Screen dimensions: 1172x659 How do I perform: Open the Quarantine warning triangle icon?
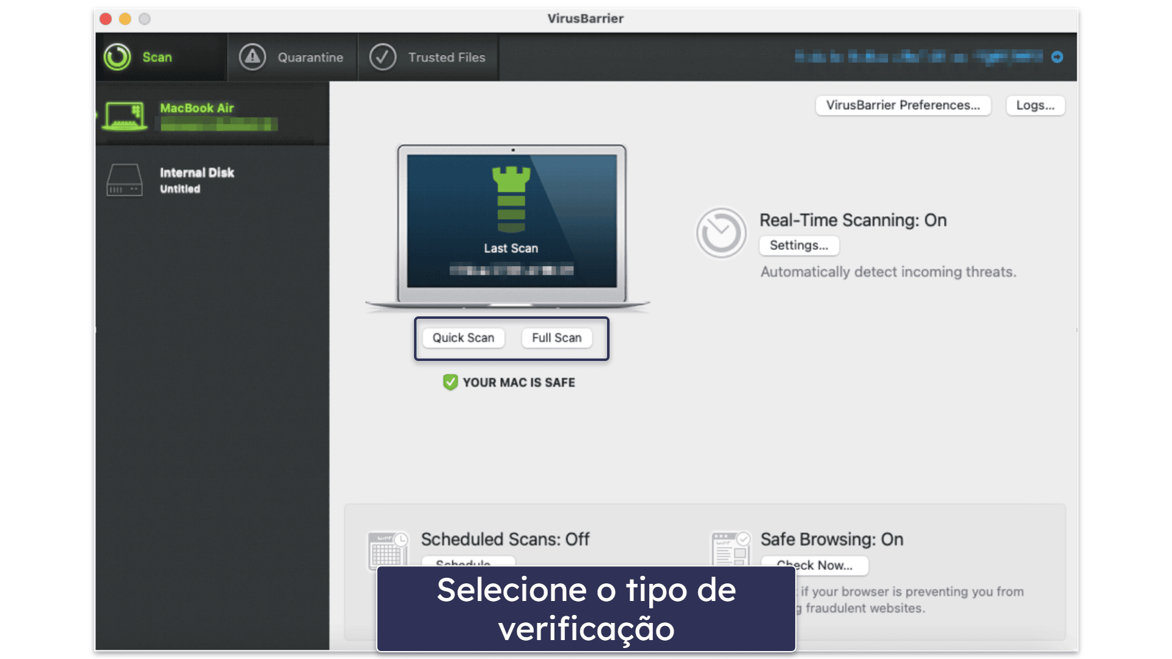tap(252, 57)
